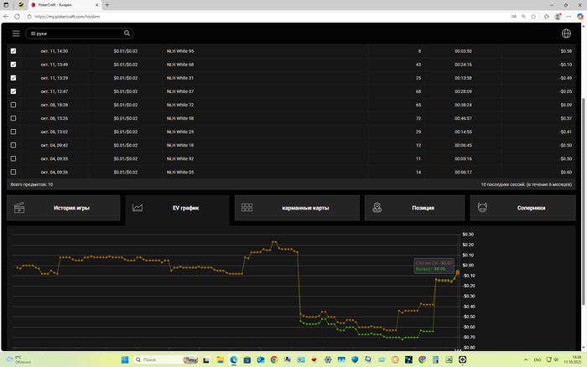Open the Opera browser taskbar icon
The image size is (587, 367).
point(395,359)
